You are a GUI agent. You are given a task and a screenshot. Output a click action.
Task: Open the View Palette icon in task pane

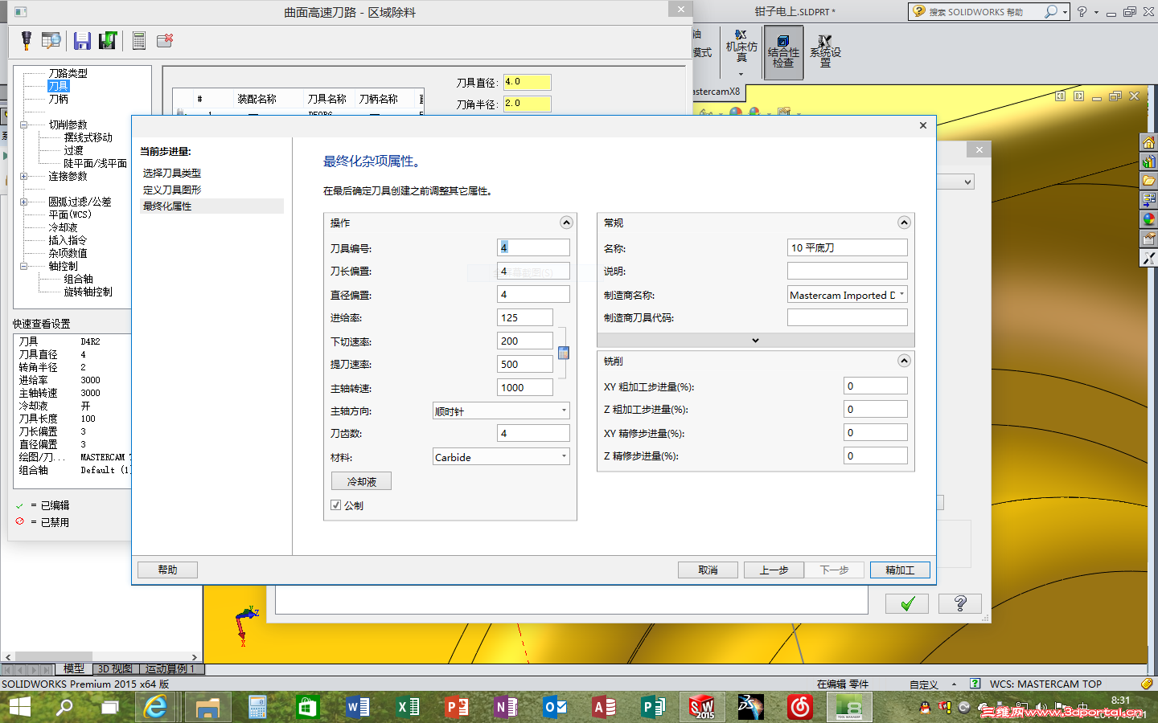(x=1148, y=200)
